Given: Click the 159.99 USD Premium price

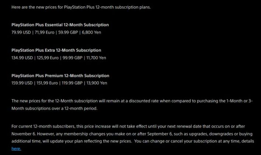Looking at the screenshot, I should [x=22, y=83].
